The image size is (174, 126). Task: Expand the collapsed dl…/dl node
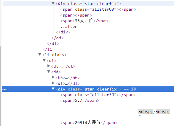[x=53, y=83]
